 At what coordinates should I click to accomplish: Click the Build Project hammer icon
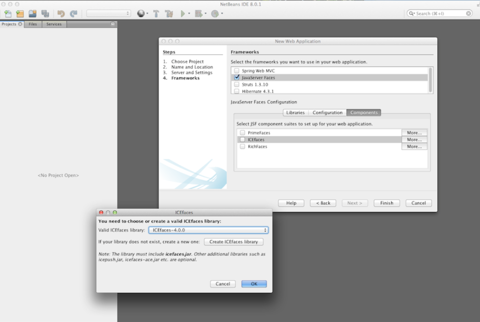156,14
